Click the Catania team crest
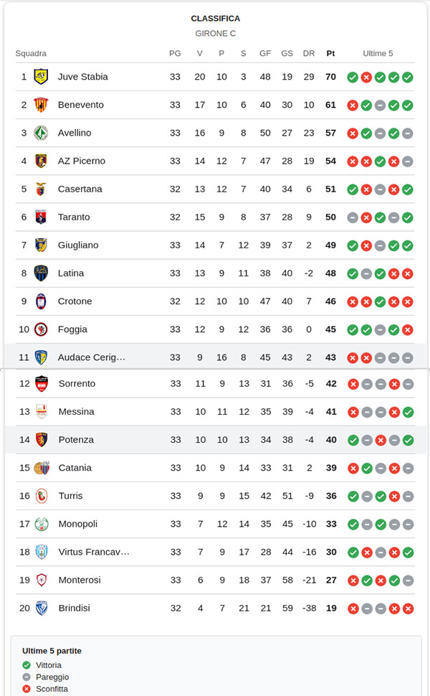Viewport: 430px width, 696px height. (42, 468)
